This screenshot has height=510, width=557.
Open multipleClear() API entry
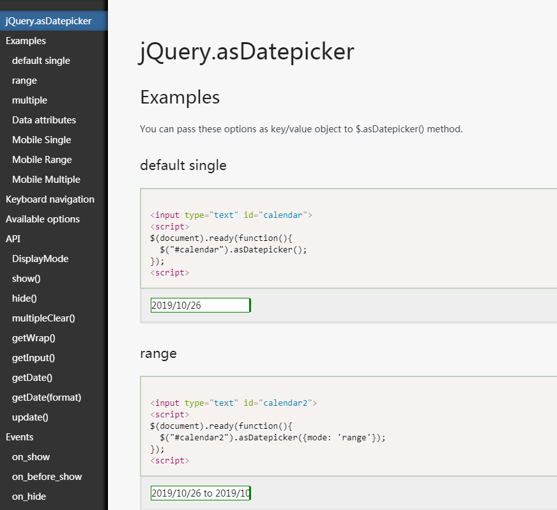point(43,318)
